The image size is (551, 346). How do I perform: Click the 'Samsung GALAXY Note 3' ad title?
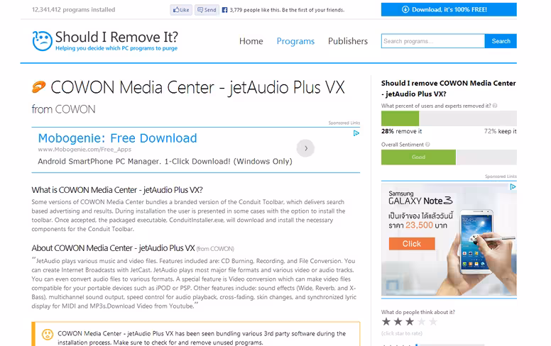pos(420,198)
